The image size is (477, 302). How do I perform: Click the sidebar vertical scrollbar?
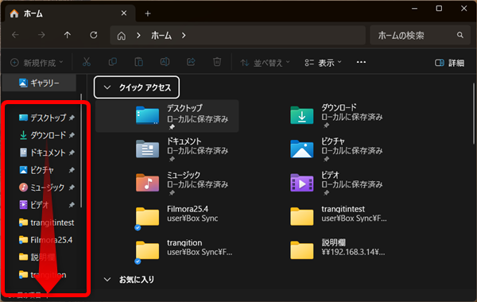click(81, 151)
